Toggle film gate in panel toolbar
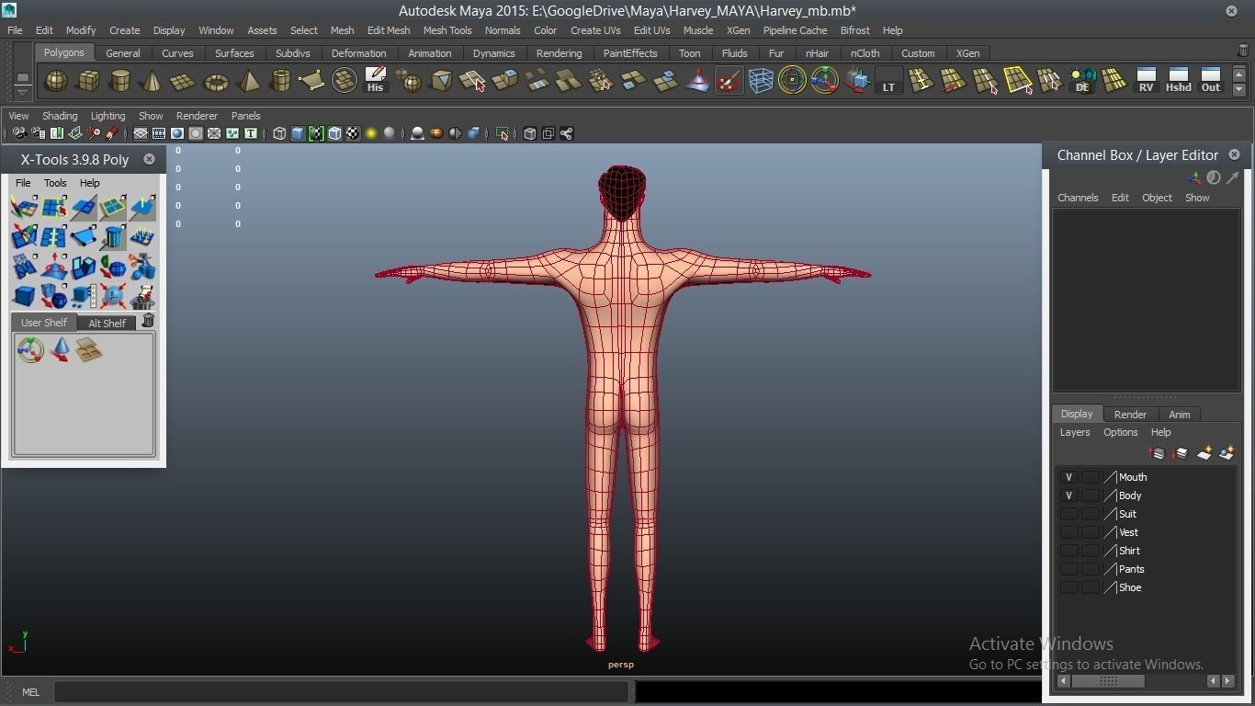 [x=159, y=133]
